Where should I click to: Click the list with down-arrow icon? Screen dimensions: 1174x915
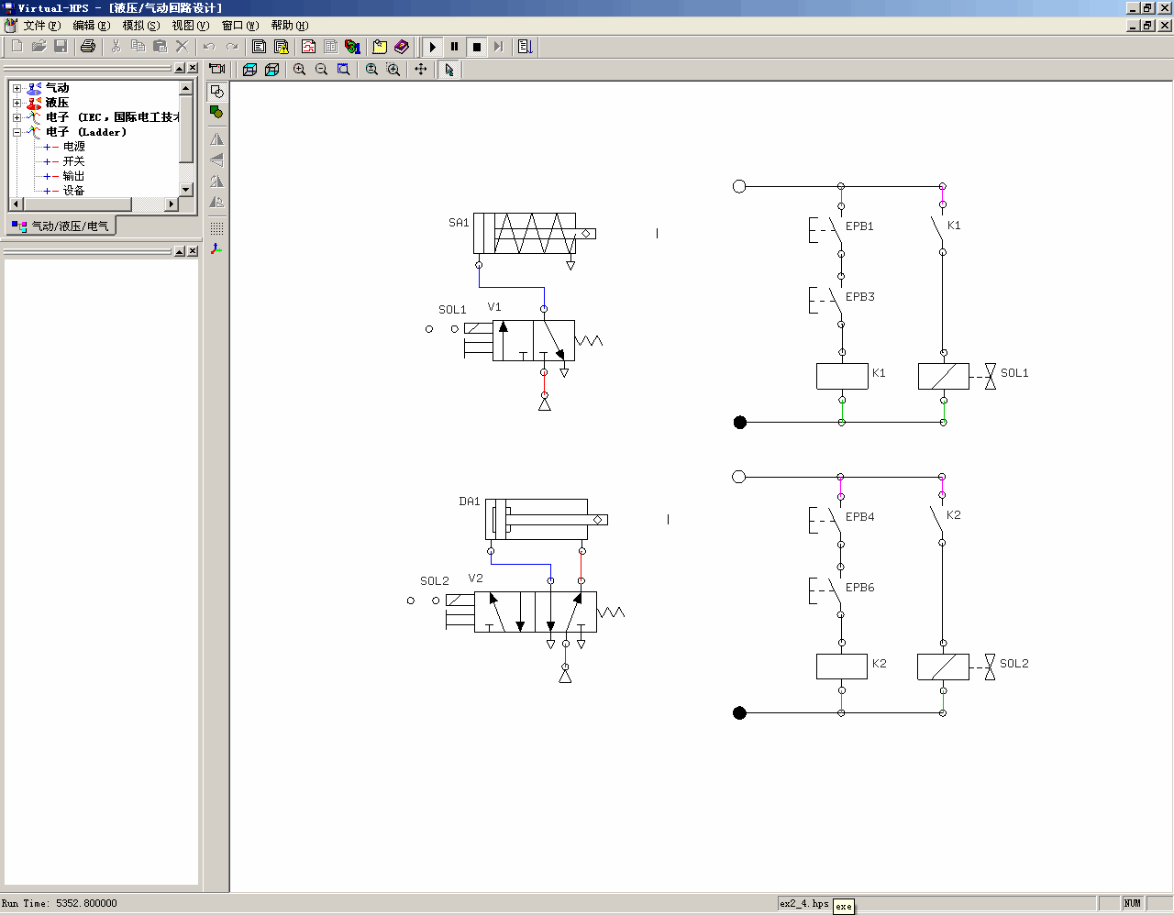tap(526, 47)
